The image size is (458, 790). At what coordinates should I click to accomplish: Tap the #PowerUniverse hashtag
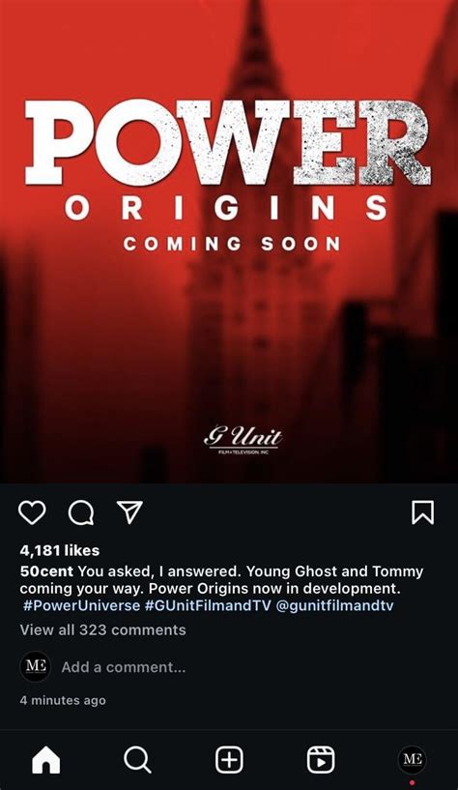click(x=81, y=605)
